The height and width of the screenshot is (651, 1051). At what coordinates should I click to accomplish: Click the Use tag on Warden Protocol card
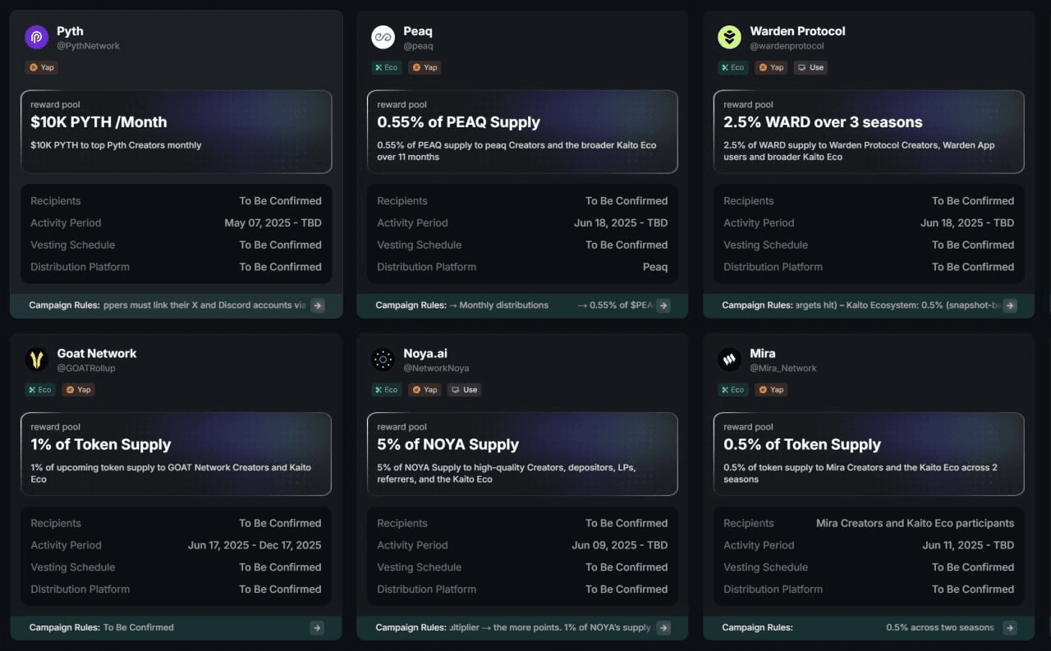pos(810,67)
